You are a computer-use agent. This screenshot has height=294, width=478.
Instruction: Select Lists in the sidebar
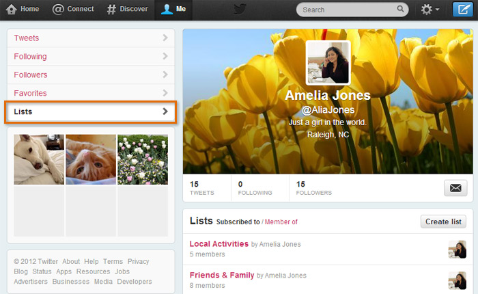[x=91, y=111]
